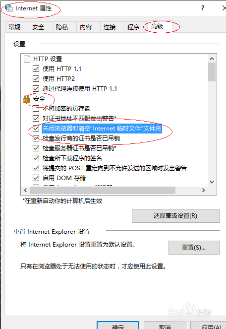The width and height of the screenshot is (226, 329).
Task: Enable 不将加密的页存盘 checkbox
Action: click(x=36, y=109)
